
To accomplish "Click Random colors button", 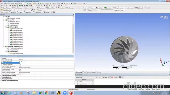I will [x=61, y=8].
